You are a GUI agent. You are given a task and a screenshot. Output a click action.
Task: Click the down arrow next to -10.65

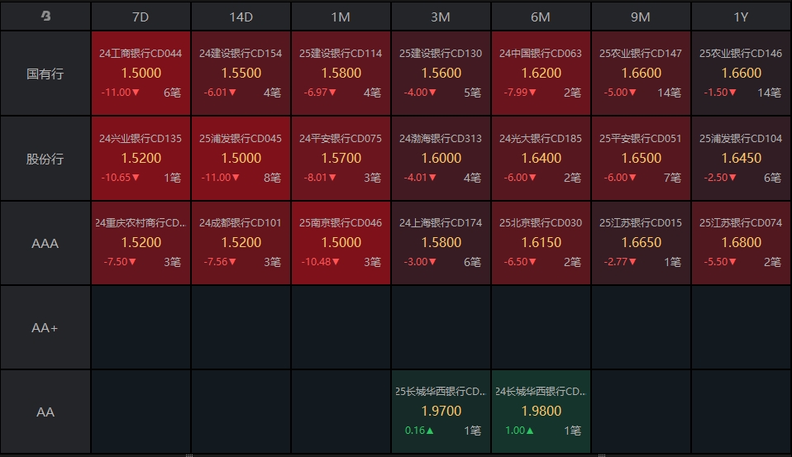pyautogui.click(x=136, y=177)
